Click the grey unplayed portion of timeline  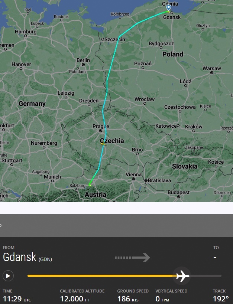coord(206,276)
